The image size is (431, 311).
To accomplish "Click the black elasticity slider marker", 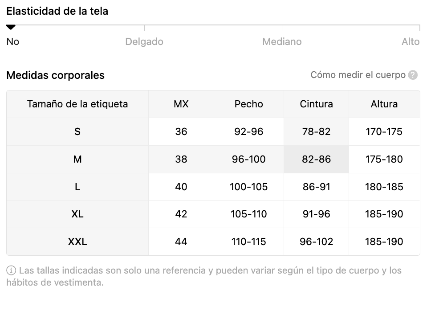I will coord(11,28).
